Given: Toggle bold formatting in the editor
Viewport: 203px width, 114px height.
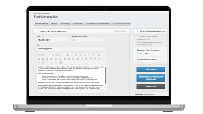Looking at the screenshot, I should click(68, 55).
